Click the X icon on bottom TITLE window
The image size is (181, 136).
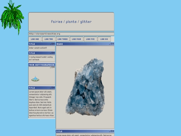[113, 131]
